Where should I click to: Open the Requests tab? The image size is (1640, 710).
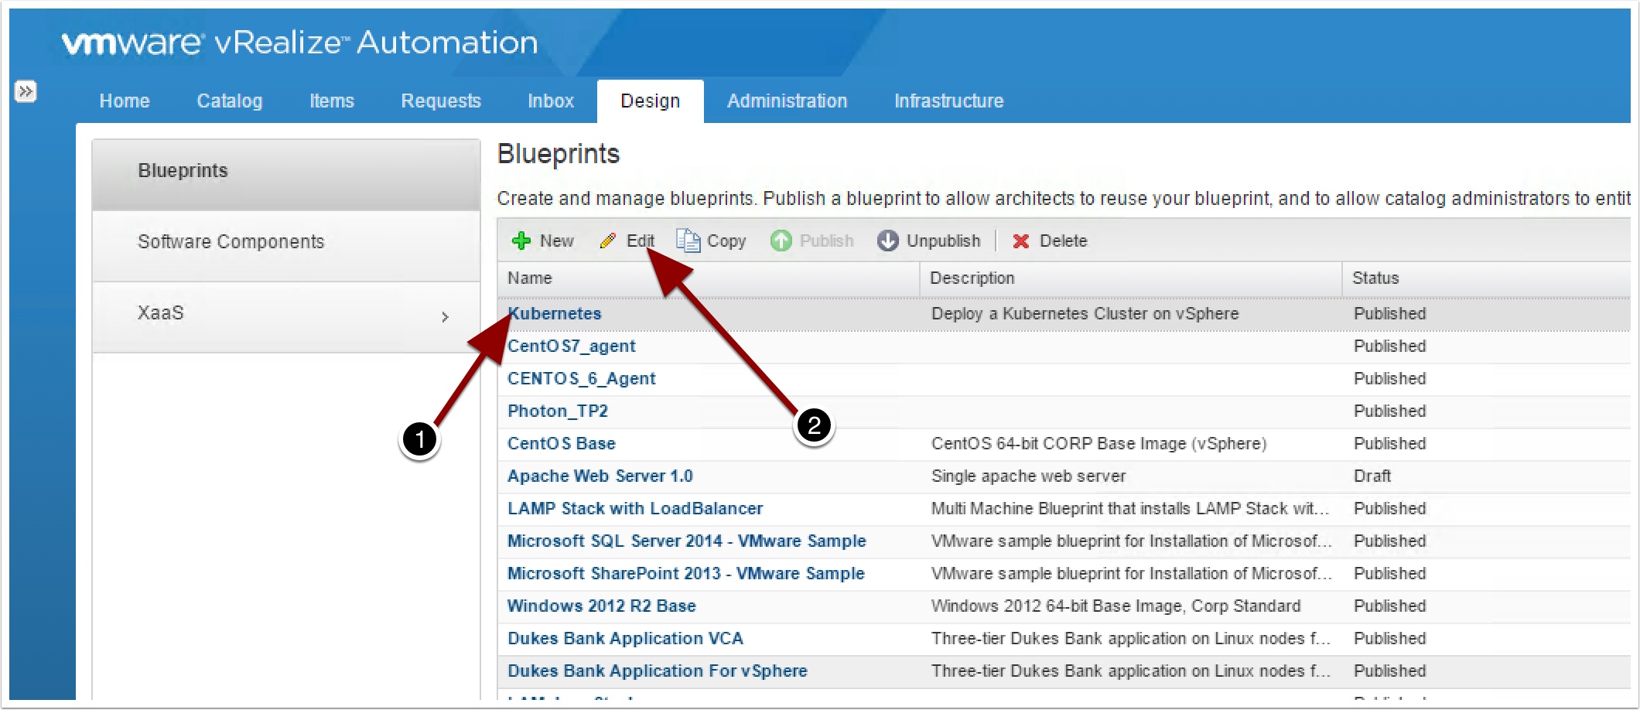point(441,101)
